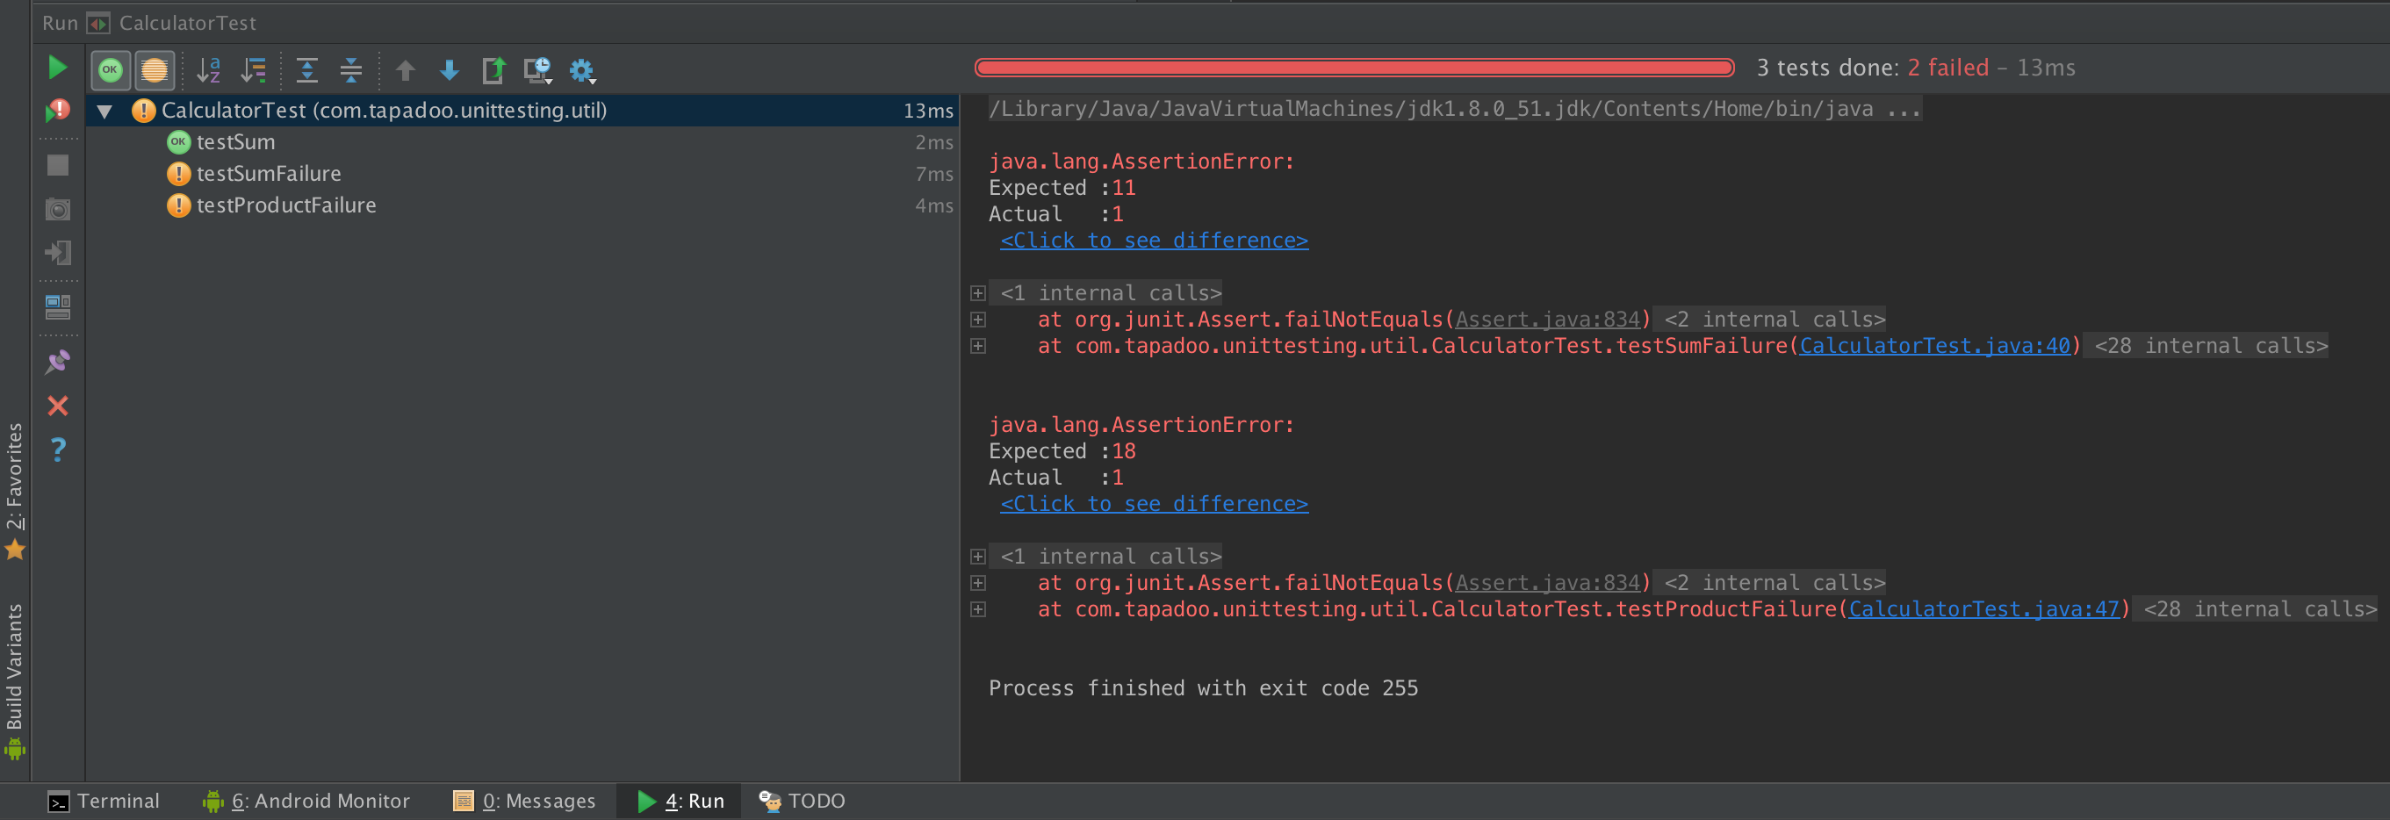
Task: Open the Android Monitor tab
Action: click(x=306, y=801)
